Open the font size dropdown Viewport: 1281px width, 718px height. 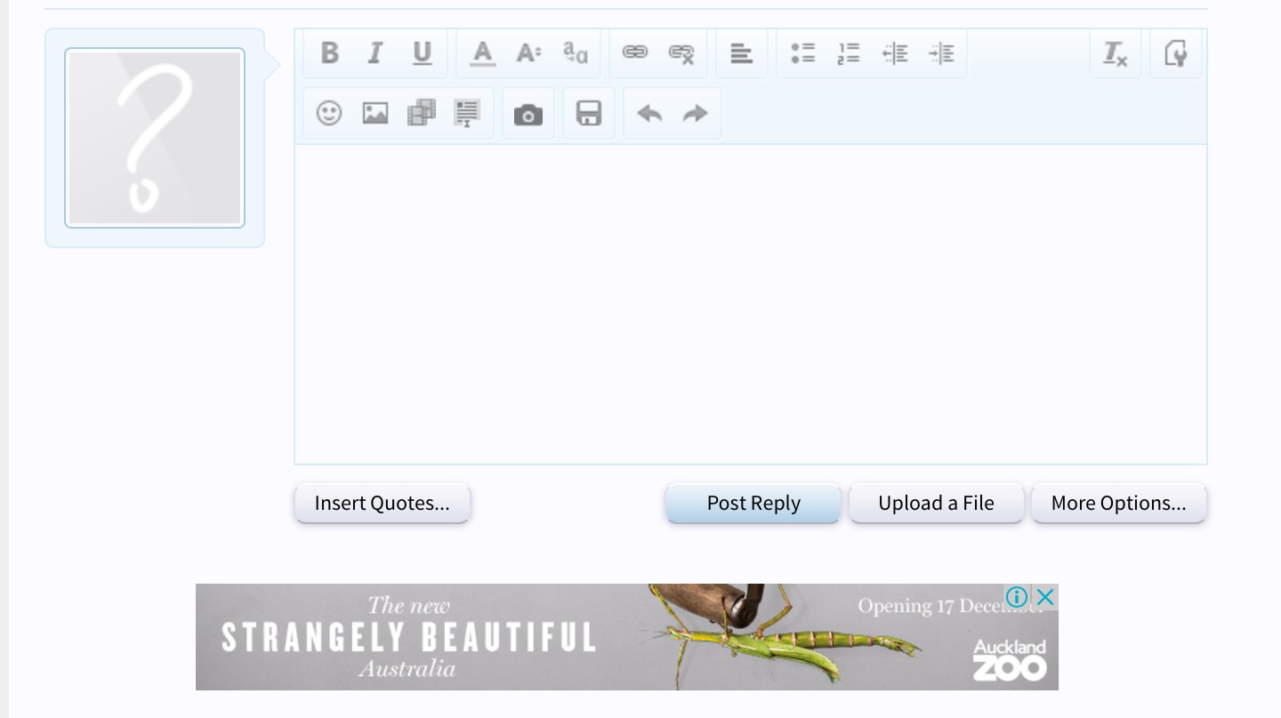528,53
